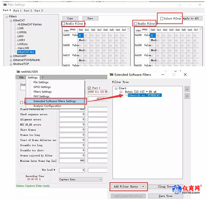This screenshot has height=200, width=207.
Task: Enable the left Enable Filter checkbox
Action: [63, 24]
